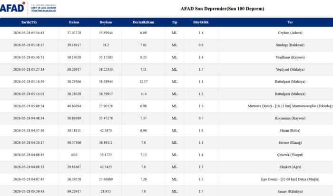
Task: Click the AFAD logo
Action: click(28, 8)
